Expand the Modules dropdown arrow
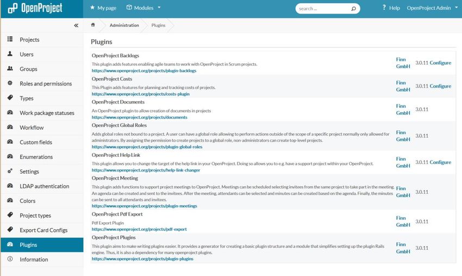Screen dimensions: 462x276 click(159, 8)
